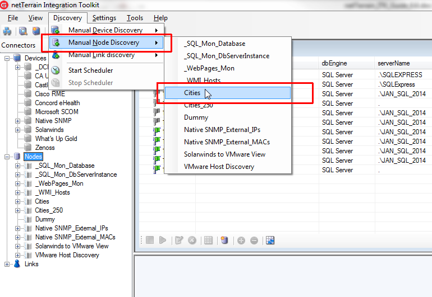This screenshot has width=432, height=297.
Task: Collapse the Nodes tree node
Action: tap(7, 157)
